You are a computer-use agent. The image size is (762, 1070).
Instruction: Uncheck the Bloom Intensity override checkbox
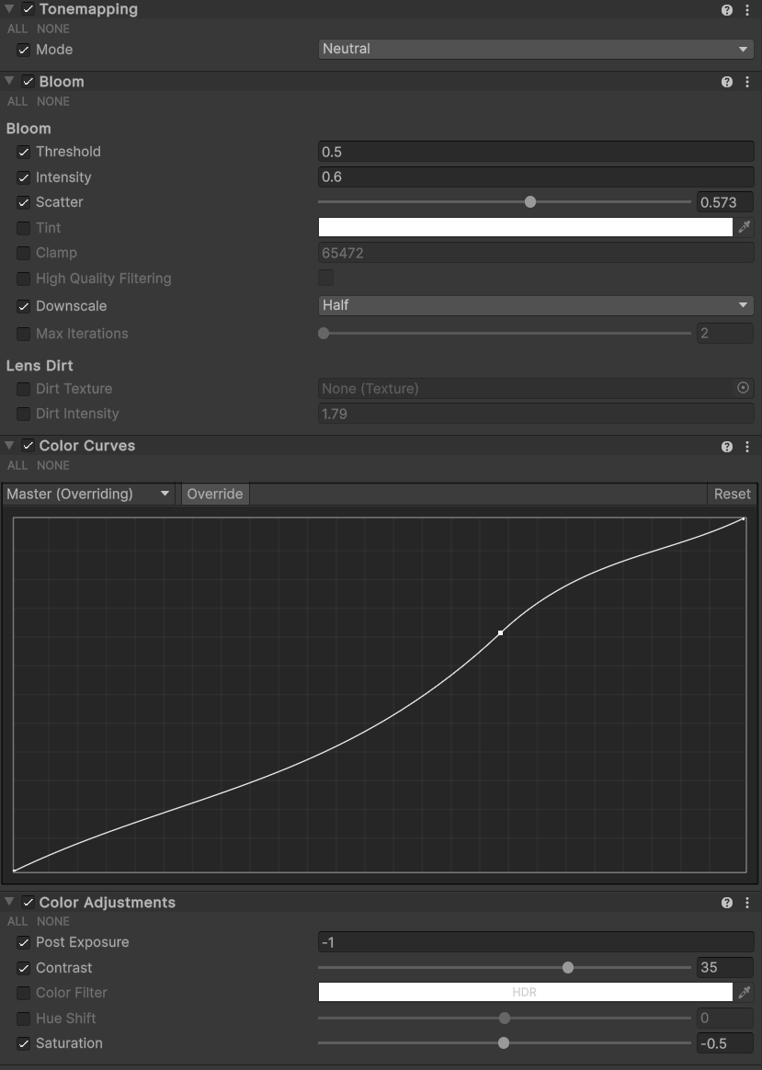tap(23, 177)
